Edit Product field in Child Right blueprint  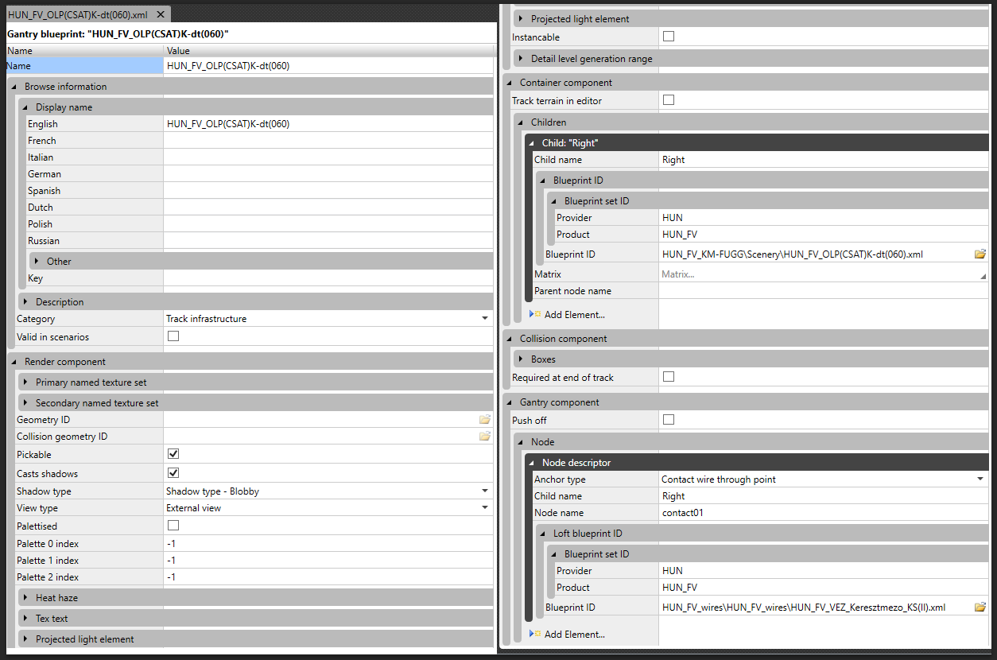(824, 235)
